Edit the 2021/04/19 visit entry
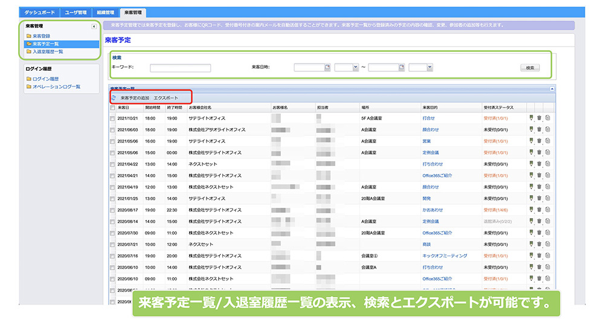 click(531, 187)
